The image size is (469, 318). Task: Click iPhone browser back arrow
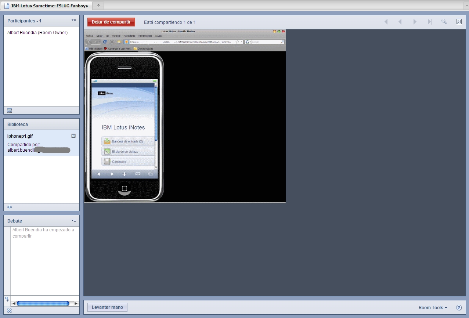point(98,174)
